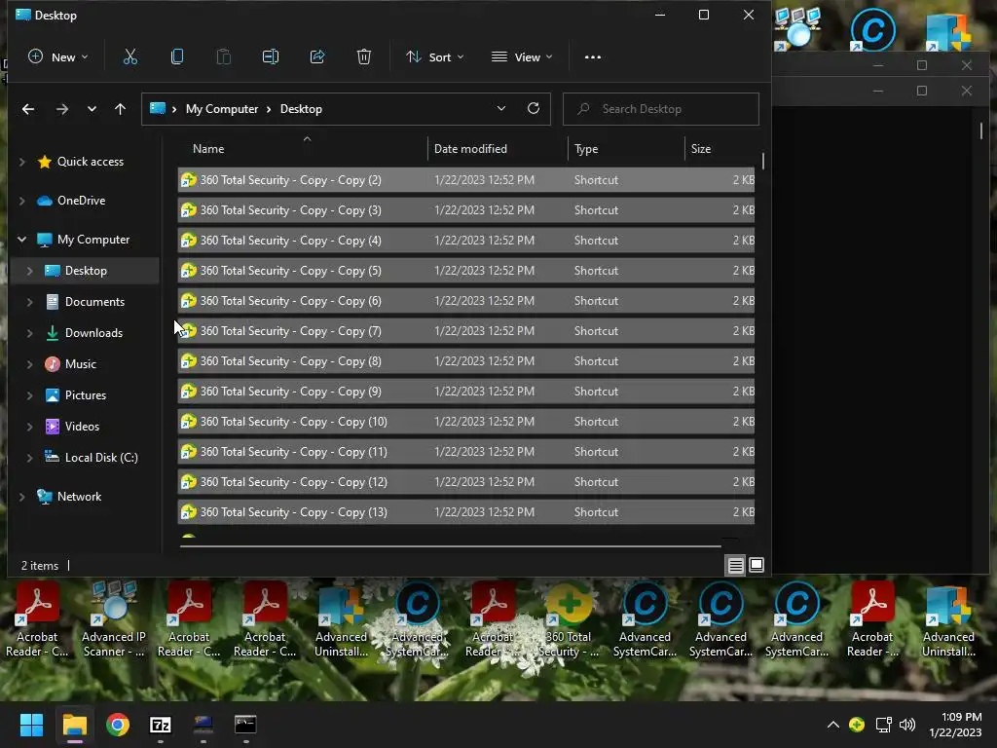The width and height of the screenshot is (997, 748).
Task: Select Advanced IP Scanner desktop shortcut
Action: [113, 618]
